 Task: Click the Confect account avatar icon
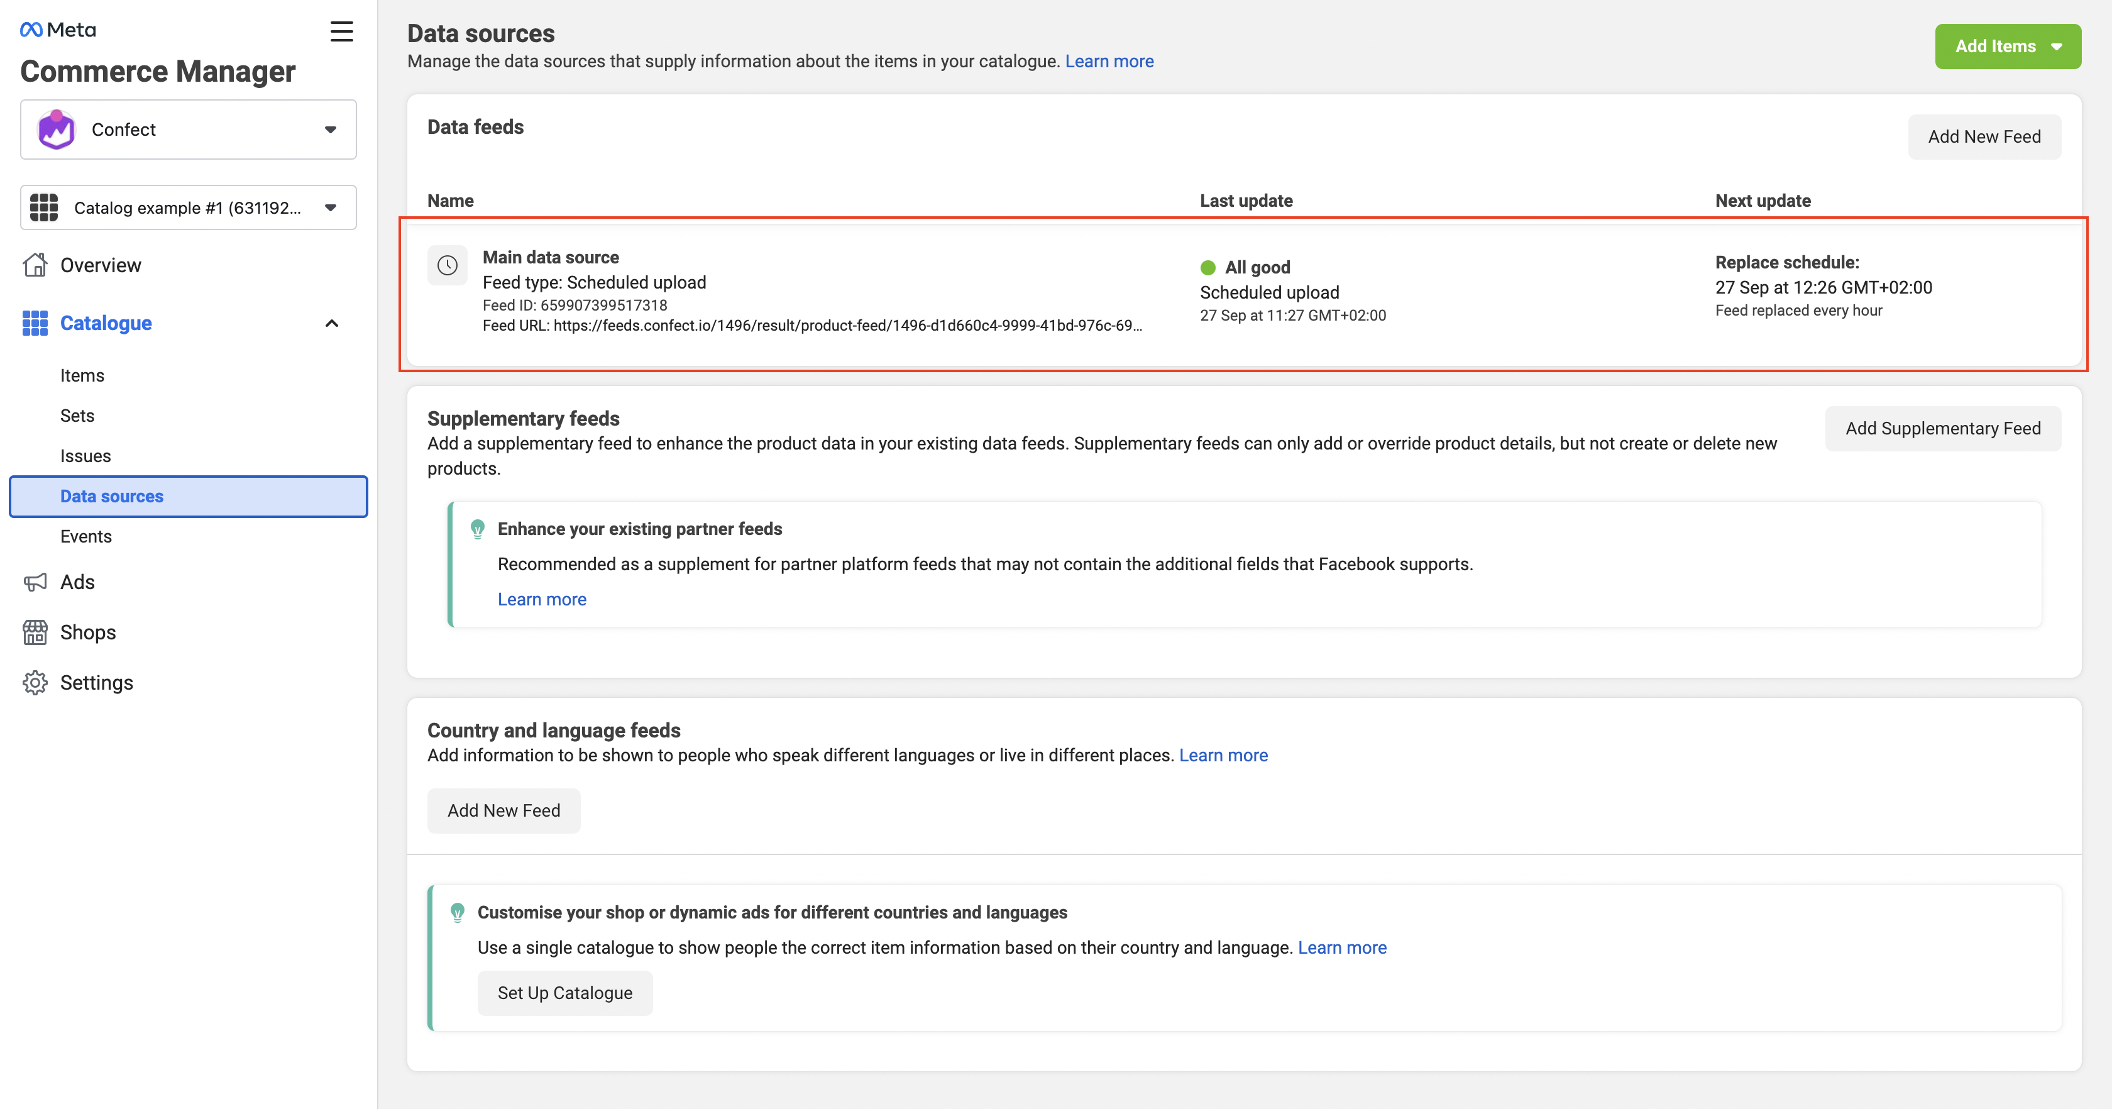[57, 130]
